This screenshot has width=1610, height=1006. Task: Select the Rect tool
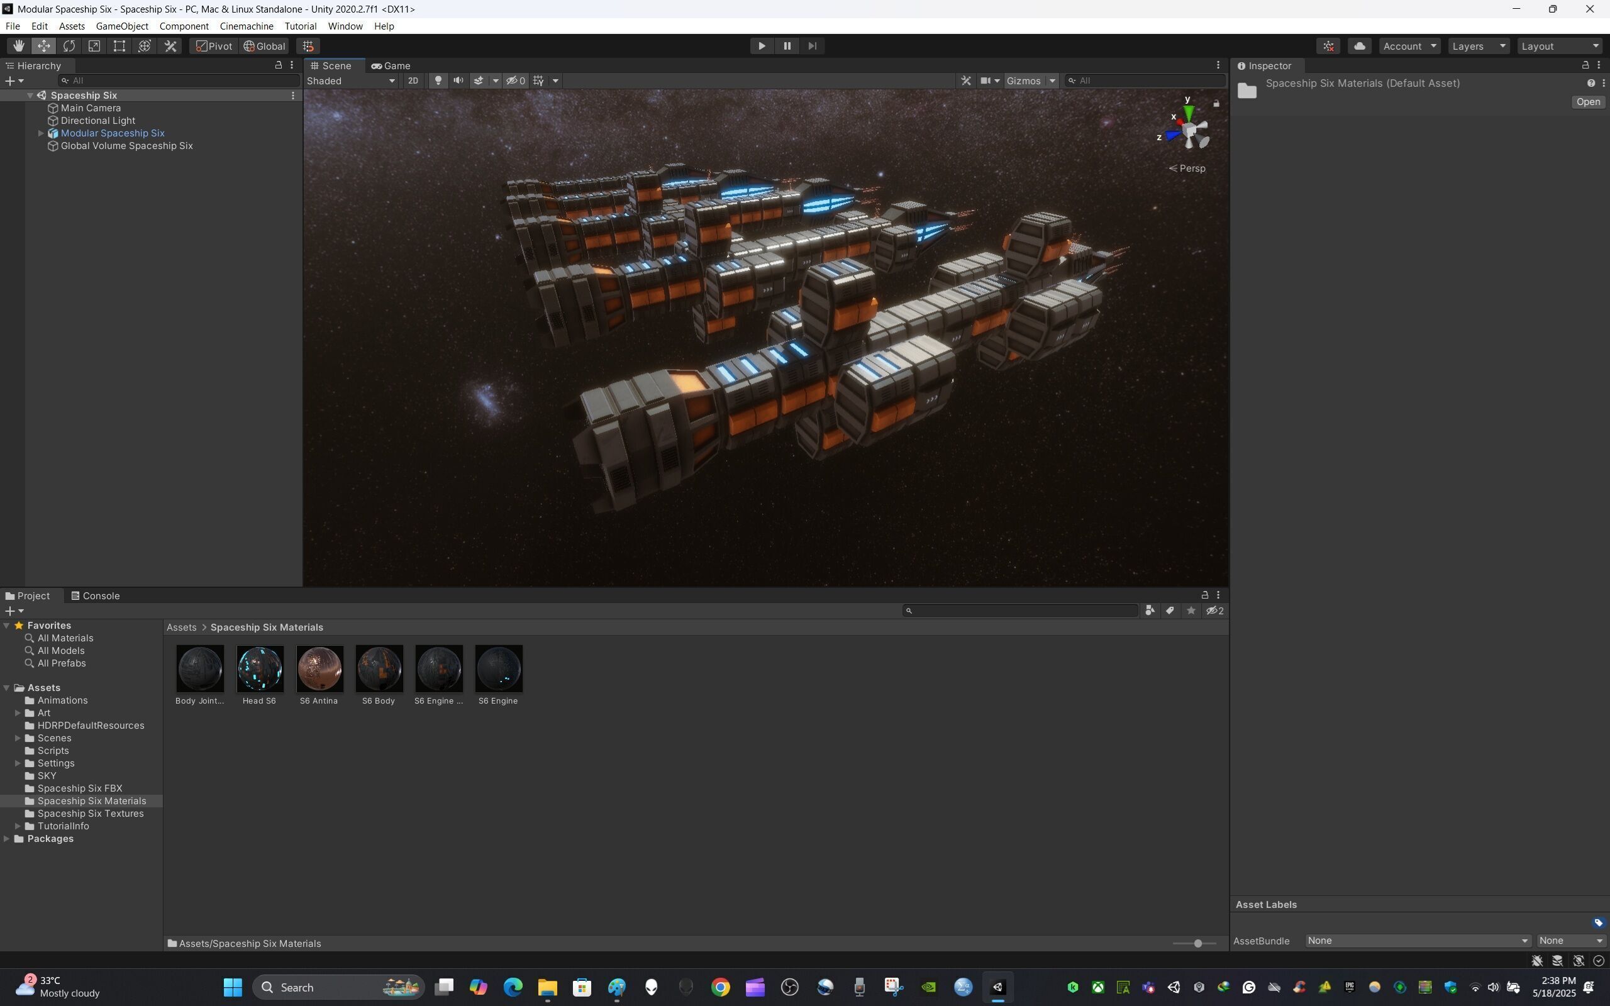(x=119, y=46)
